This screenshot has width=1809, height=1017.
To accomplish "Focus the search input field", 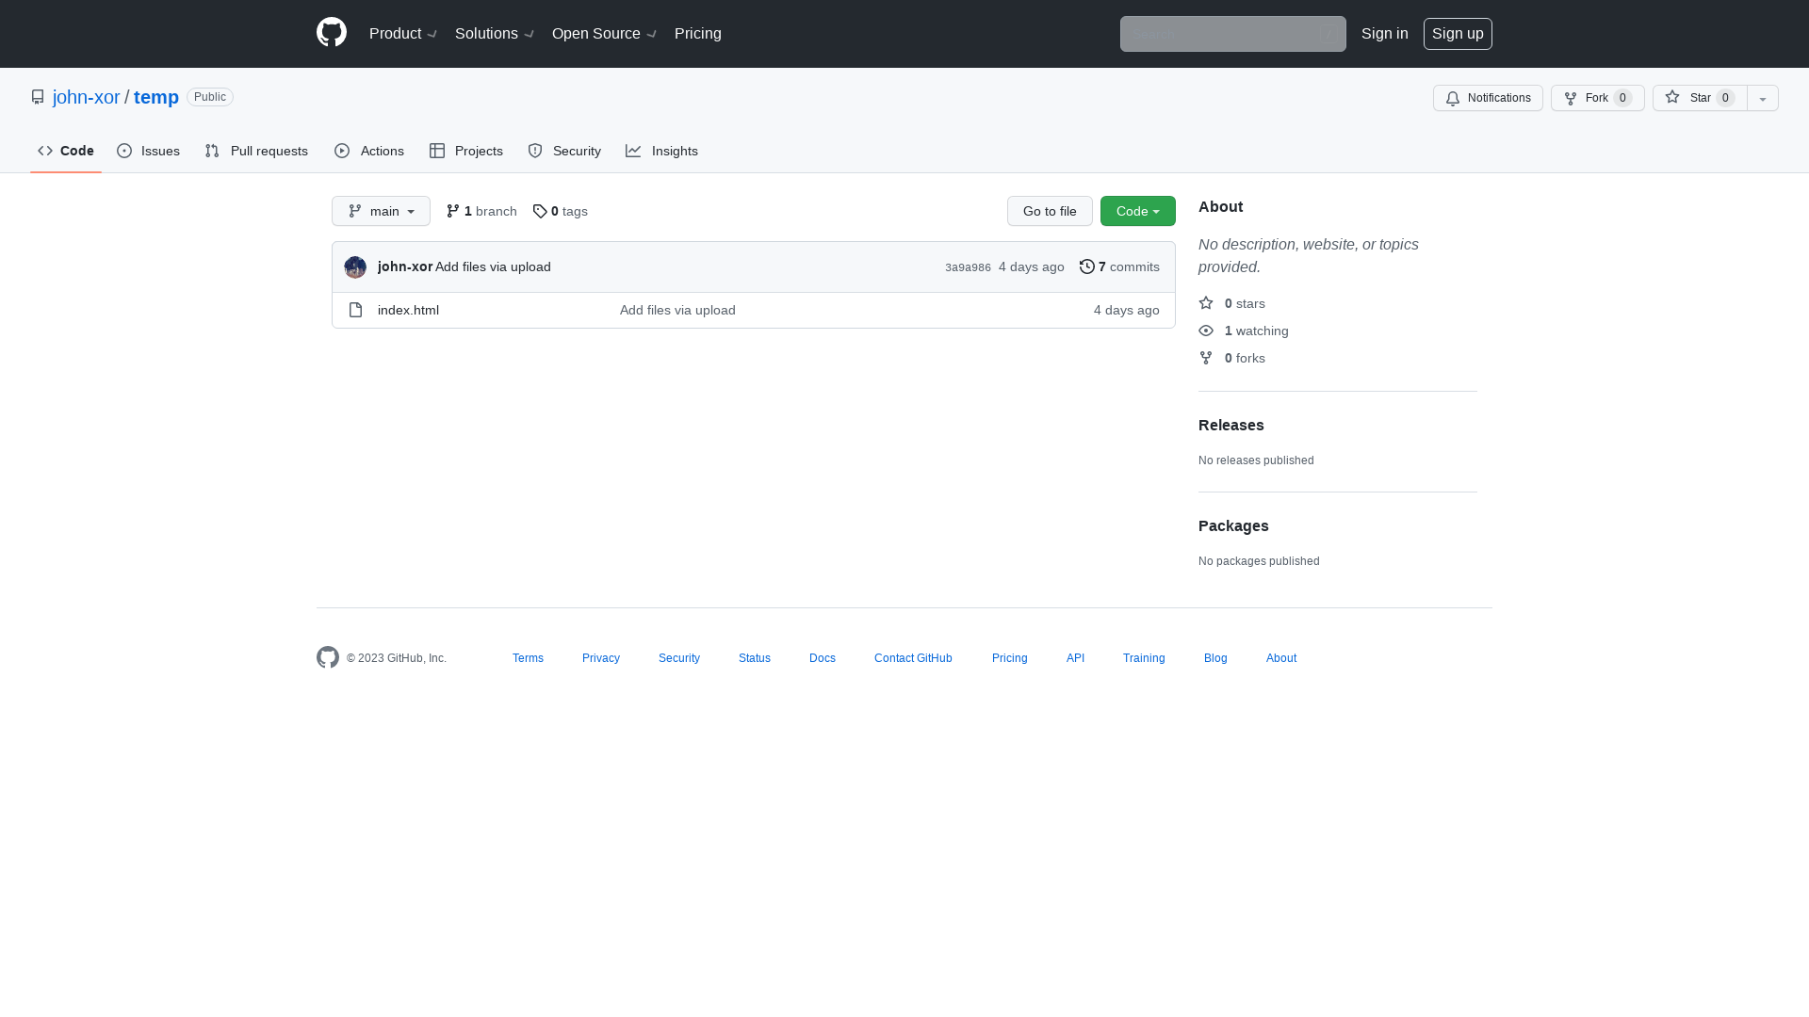I will pyautogui.click(x=1232, y=34).
